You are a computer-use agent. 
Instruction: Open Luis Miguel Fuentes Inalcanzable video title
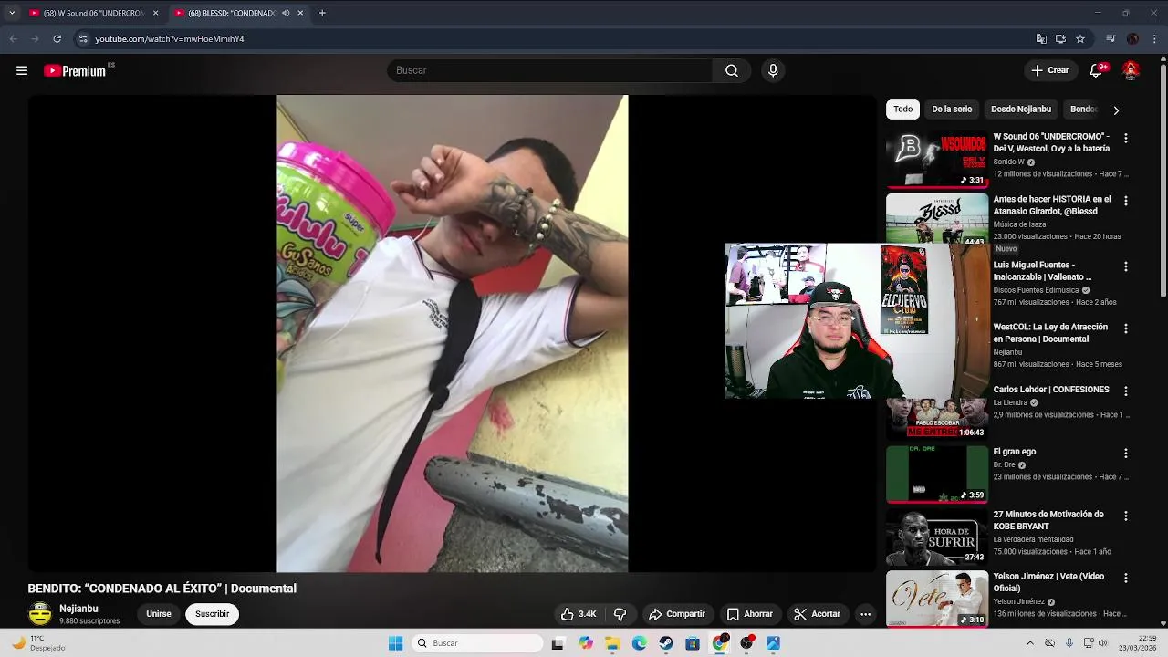tap(1042, 271)
